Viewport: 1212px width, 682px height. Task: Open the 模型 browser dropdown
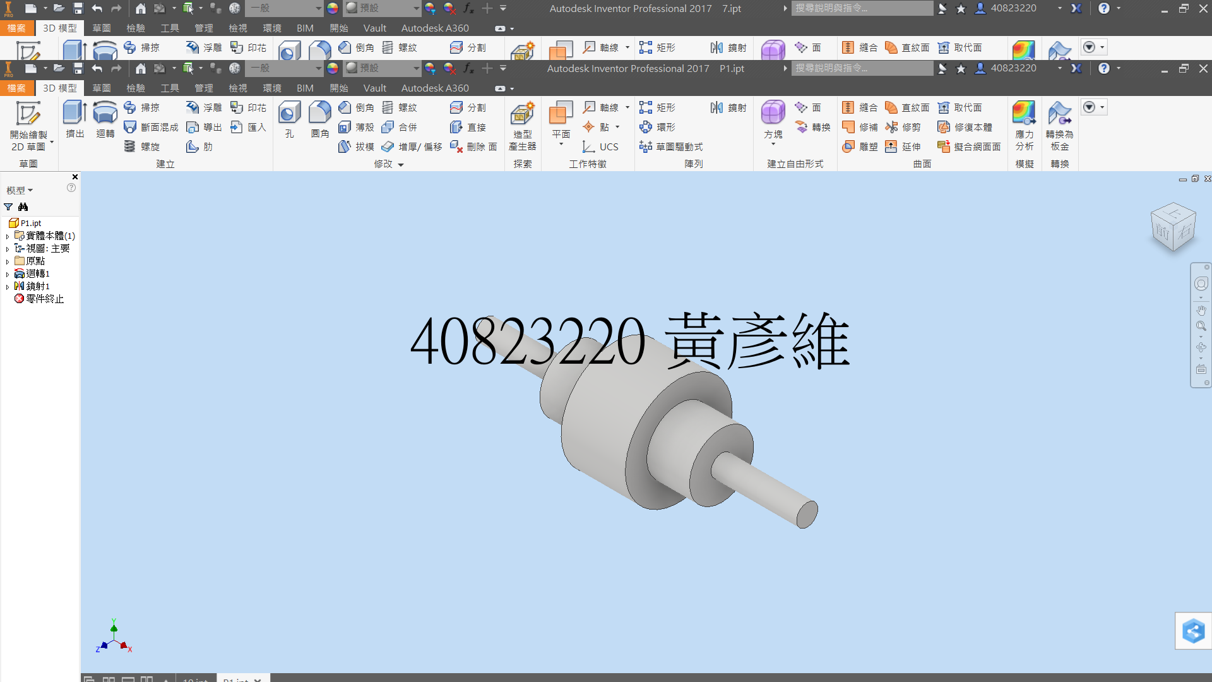point(20,190)
